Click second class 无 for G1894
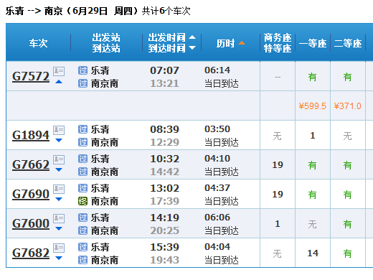373x280 pixels. [347, 136]
